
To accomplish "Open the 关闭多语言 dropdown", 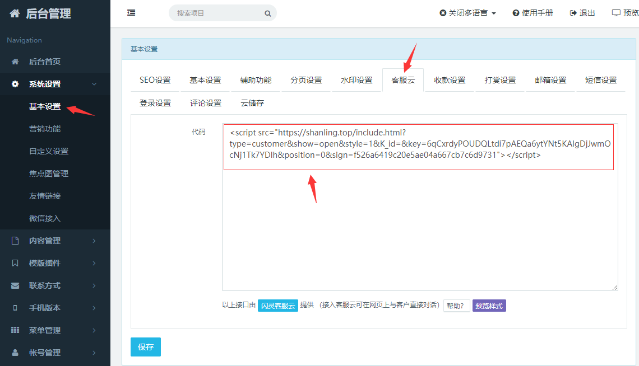I will click(467, 13).
